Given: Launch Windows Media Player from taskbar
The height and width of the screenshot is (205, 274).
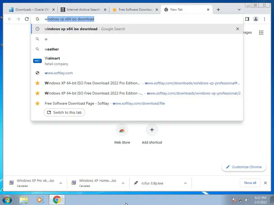Looking at the screenshot, I should [x=40, y=200].
